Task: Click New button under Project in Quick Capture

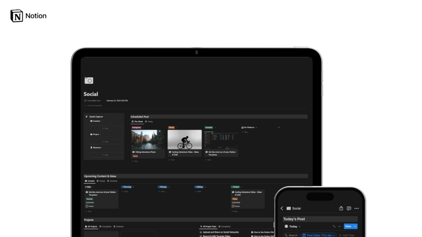Action: click(x=105, y=142)
